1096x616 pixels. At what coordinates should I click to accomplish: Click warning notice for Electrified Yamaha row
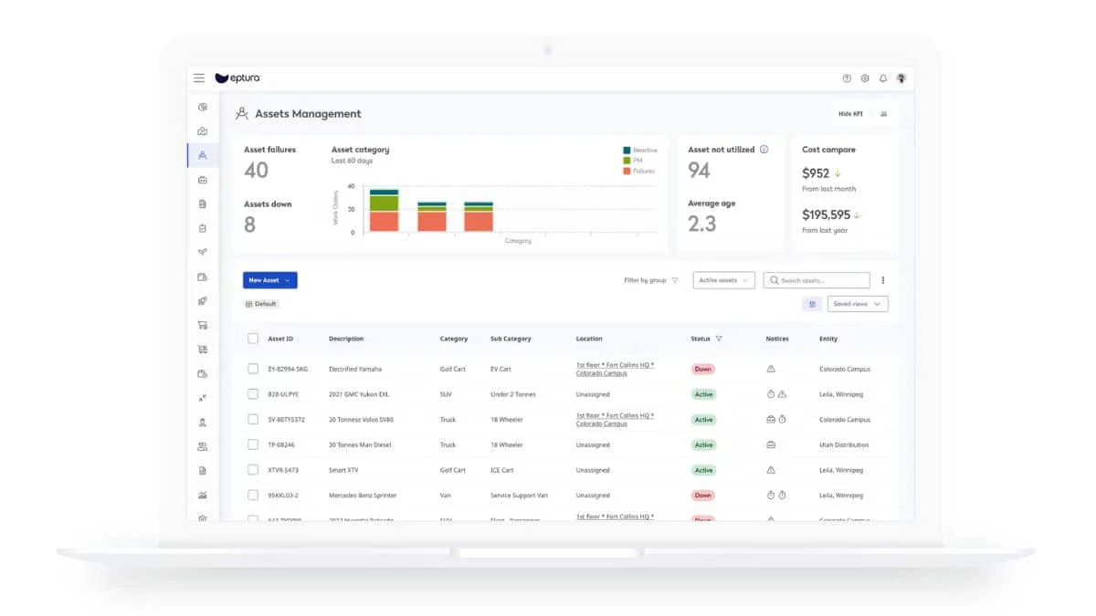pyautogui.click(x=771, y=370)
